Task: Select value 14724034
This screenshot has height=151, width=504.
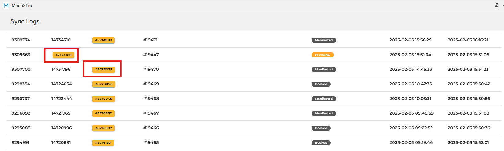Action: point(62,84)
